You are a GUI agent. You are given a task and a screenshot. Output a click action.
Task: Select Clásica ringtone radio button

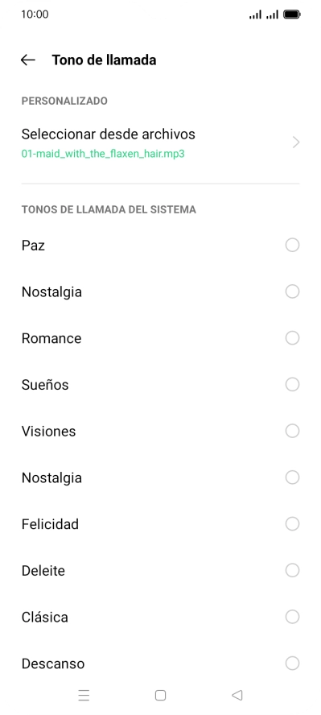coord(292,617)
